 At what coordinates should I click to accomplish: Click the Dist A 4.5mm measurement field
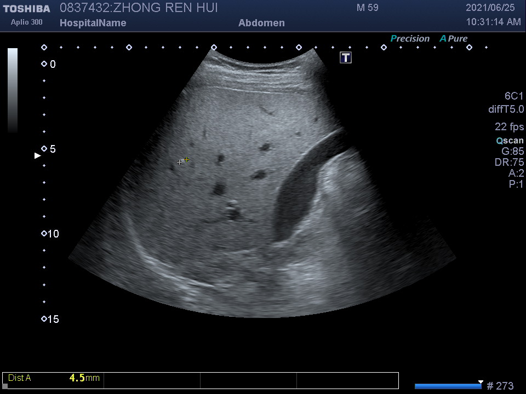[x=54, y=378]
